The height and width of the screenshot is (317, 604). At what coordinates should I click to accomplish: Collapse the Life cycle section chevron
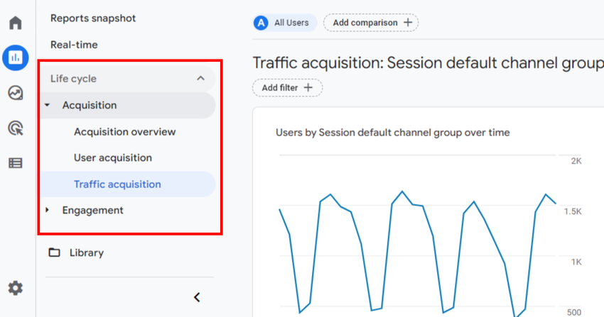click(x=200, y=79)
